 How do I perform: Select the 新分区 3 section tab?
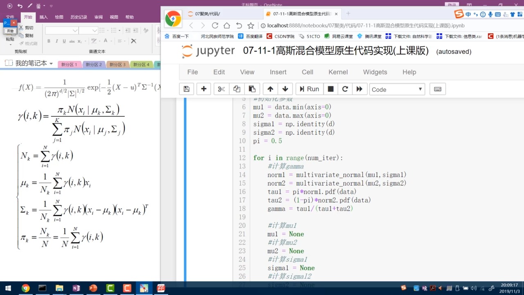coord(117,64)
